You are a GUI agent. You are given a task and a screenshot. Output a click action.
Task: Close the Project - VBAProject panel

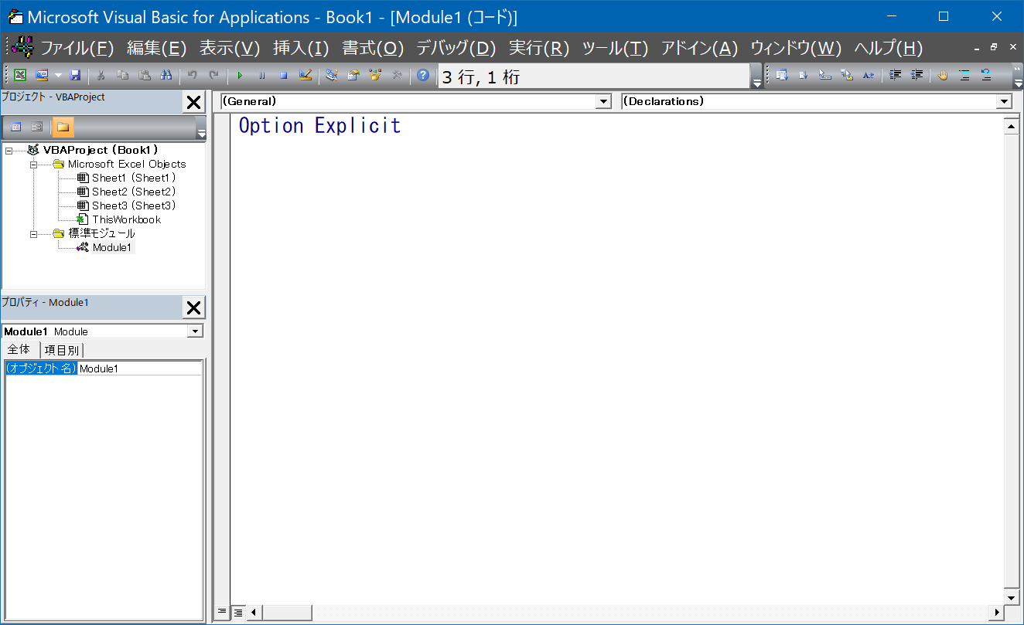point(193,103)
